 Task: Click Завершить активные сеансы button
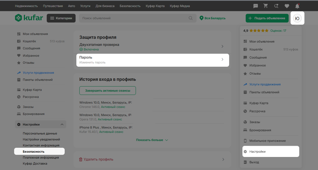[x=107, y=91]
